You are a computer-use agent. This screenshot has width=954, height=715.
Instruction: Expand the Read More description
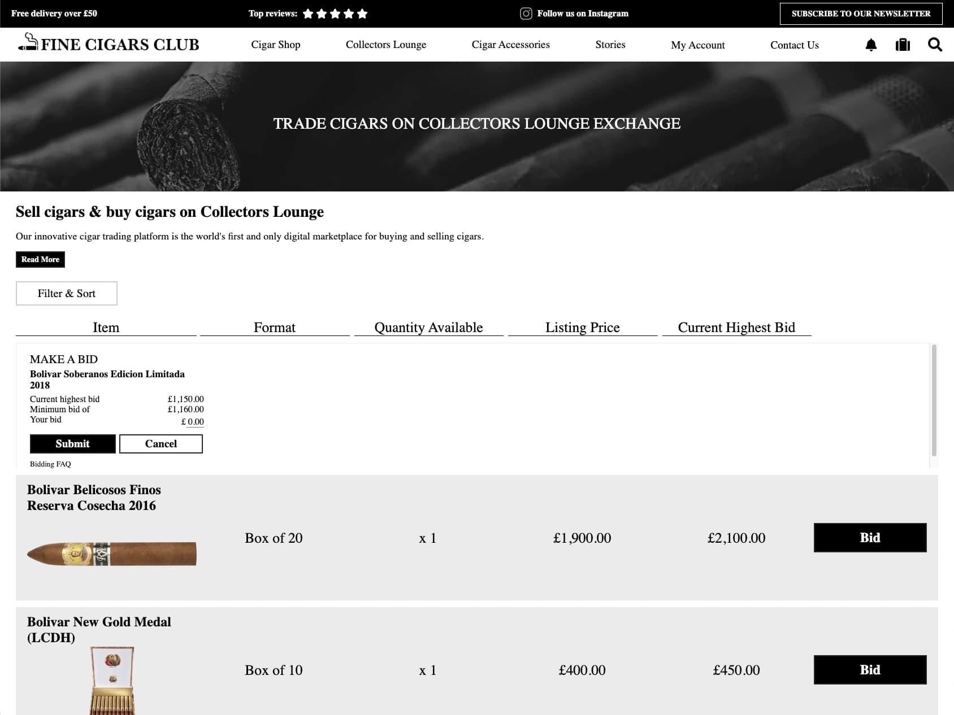[x=40, y=259]
